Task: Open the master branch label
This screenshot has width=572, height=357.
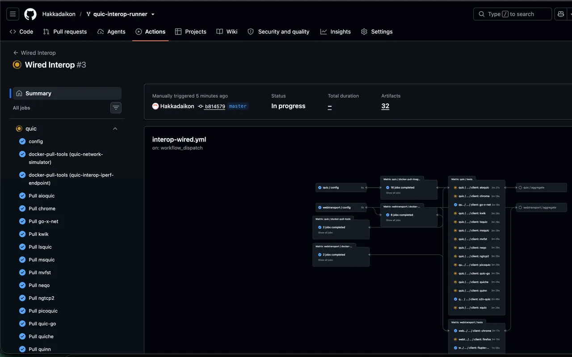Action: (238, 106)
